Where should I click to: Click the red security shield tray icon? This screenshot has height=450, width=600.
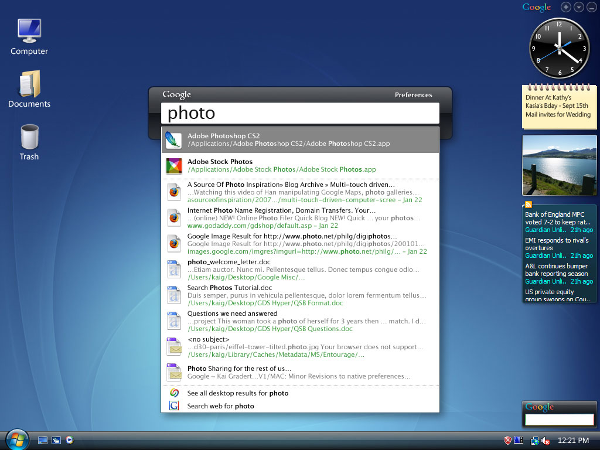click(508, 441)
